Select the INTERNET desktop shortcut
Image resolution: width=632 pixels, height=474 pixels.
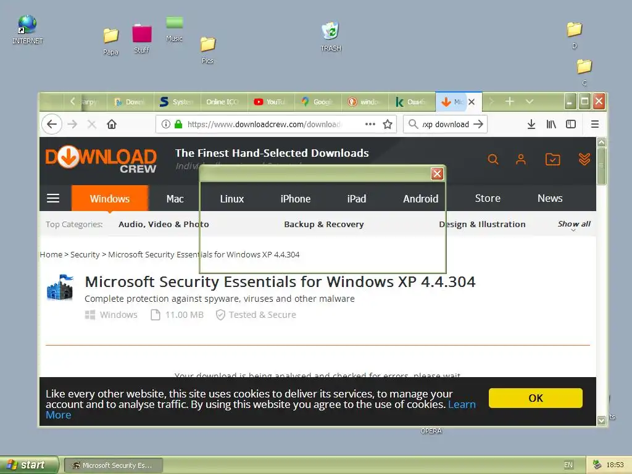point(27,30)
